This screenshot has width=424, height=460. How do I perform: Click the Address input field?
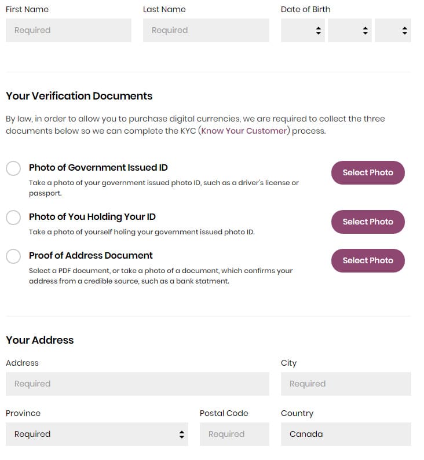tap(137, 384)
